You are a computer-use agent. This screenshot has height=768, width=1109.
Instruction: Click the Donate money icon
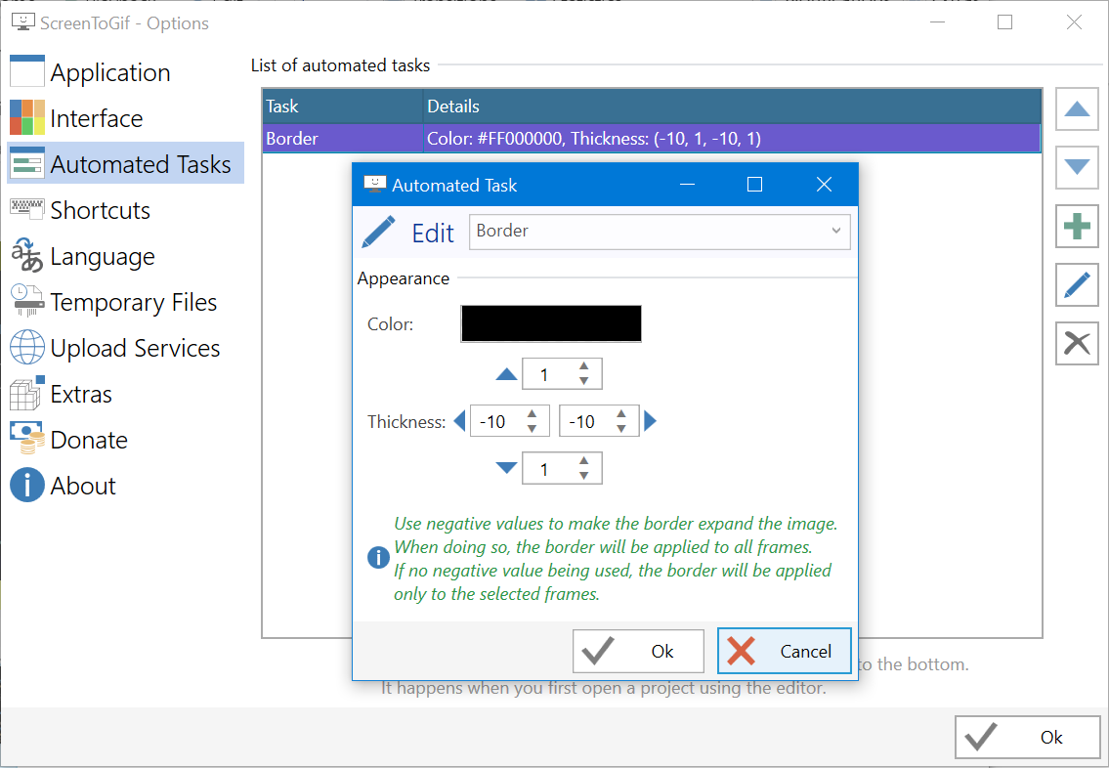(27, 439)
